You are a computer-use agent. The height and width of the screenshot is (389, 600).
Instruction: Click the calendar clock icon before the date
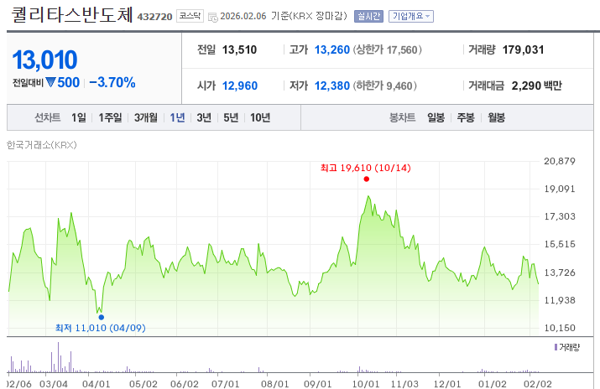point(213,17)
